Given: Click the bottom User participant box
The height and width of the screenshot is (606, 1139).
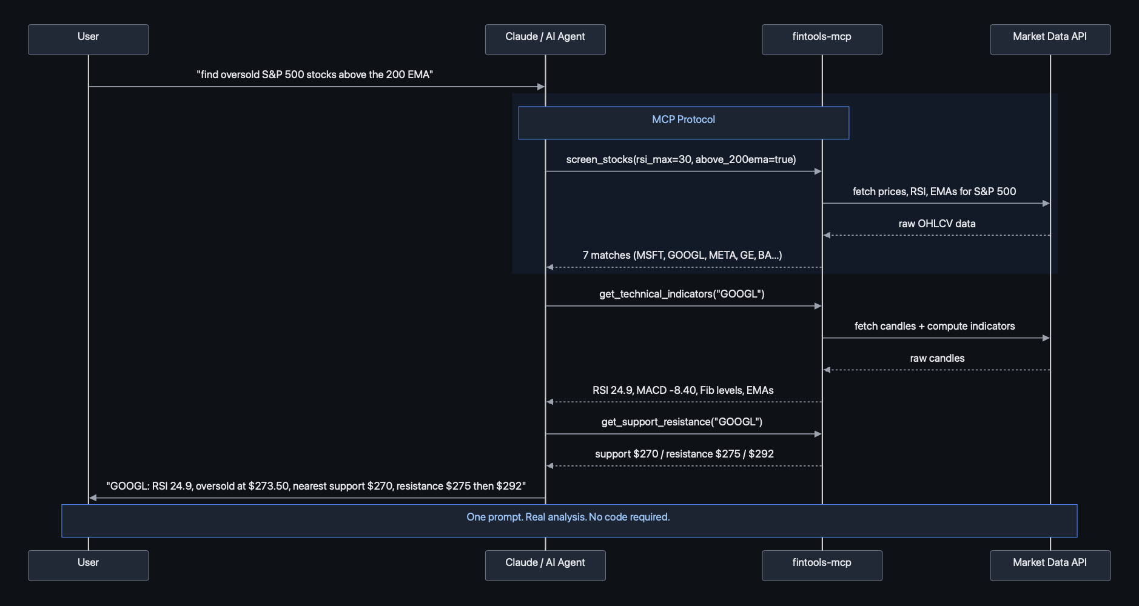Looking at the screenshot, I should [x=88, y=565].
